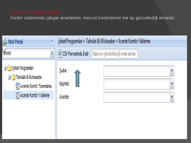The height and width of the screenshot is (143, 191).
Task: Collapse the Hızlı Menü panel with double chevron
Action: pos(52,41)
